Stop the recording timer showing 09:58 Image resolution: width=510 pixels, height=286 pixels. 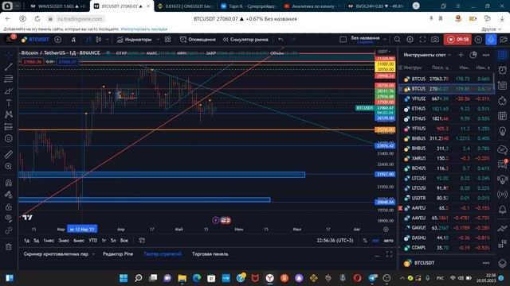point(457,40)
